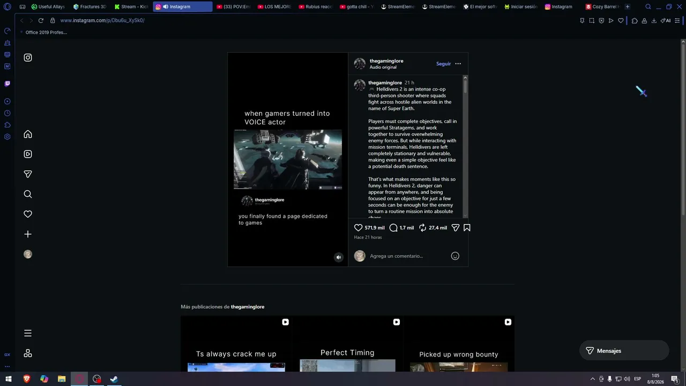Open the system volume control in the tray

pos(627,379)
